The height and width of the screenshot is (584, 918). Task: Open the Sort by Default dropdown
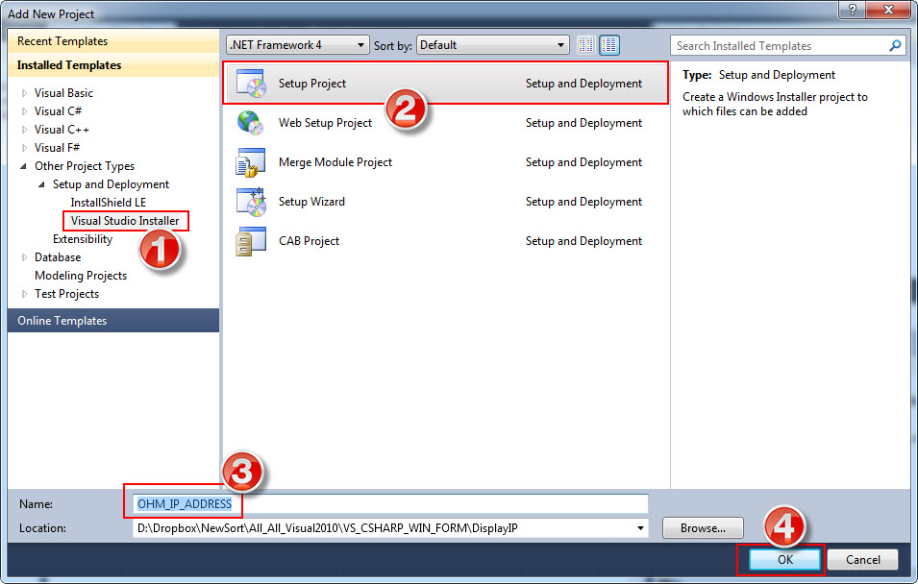pos(493,45)
